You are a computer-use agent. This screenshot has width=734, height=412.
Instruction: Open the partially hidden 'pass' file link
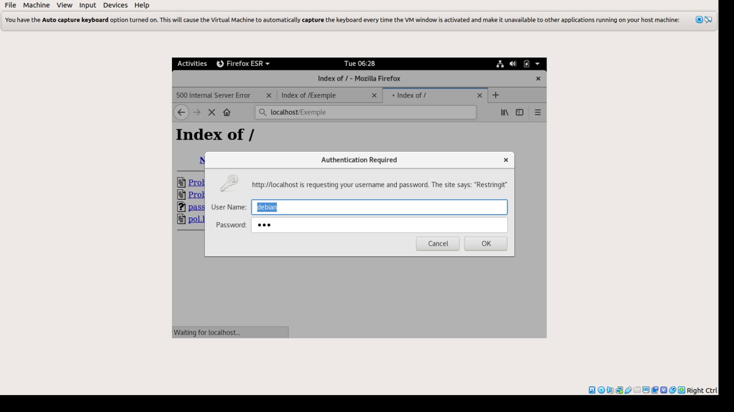(196, 207)
